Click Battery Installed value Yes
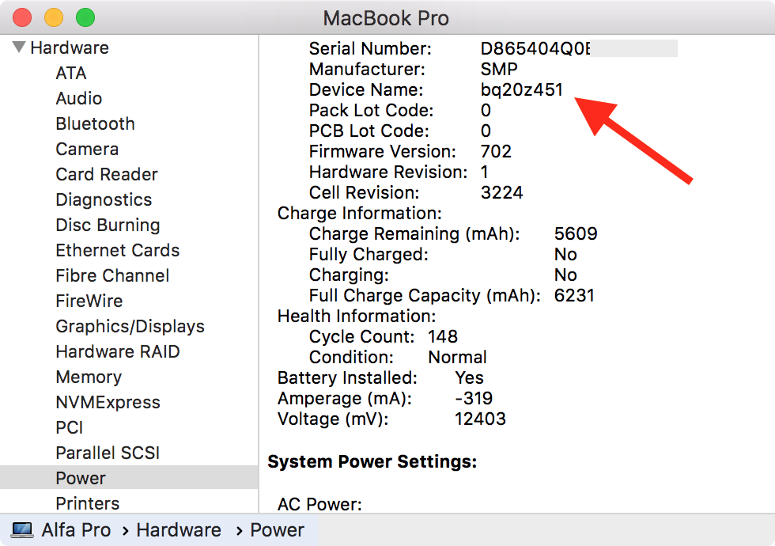Viewport: 775px width, 546px height. point(470,378)
